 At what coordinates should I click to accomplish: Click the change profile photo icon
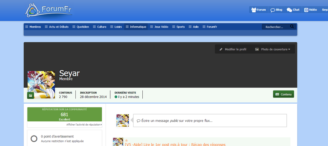point(31,95)
